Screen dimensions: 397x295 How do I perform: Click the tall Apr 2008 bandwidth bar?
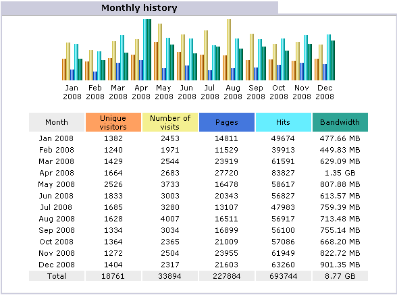pyautogui.click(x=149, y=49)
